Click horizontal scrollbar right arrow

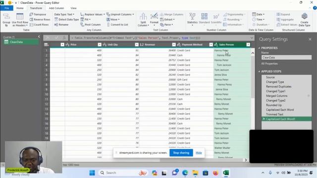(246, 160)
